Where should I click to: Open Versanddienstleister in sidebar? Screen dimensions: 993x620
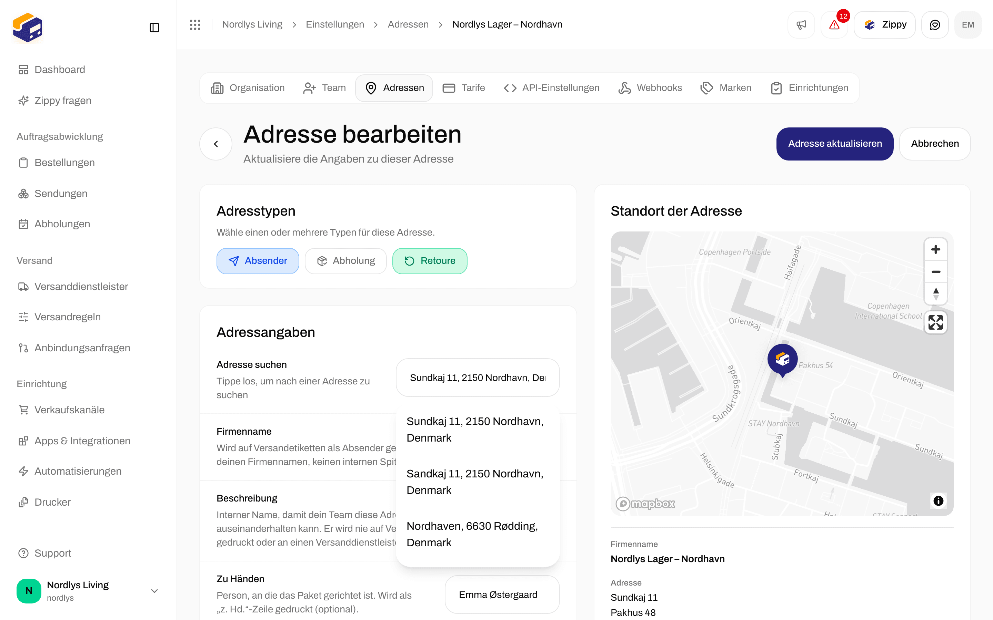pyautogui.click(x=73, y=287)
